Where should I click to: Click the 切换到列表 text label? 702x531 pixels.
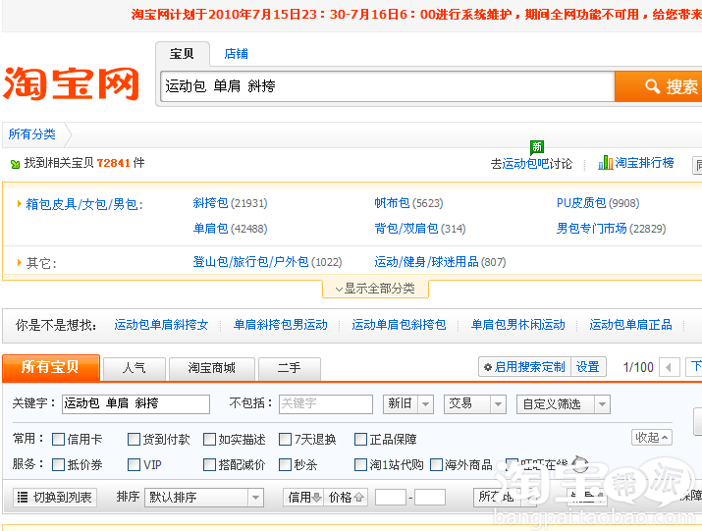click(63, 498)
